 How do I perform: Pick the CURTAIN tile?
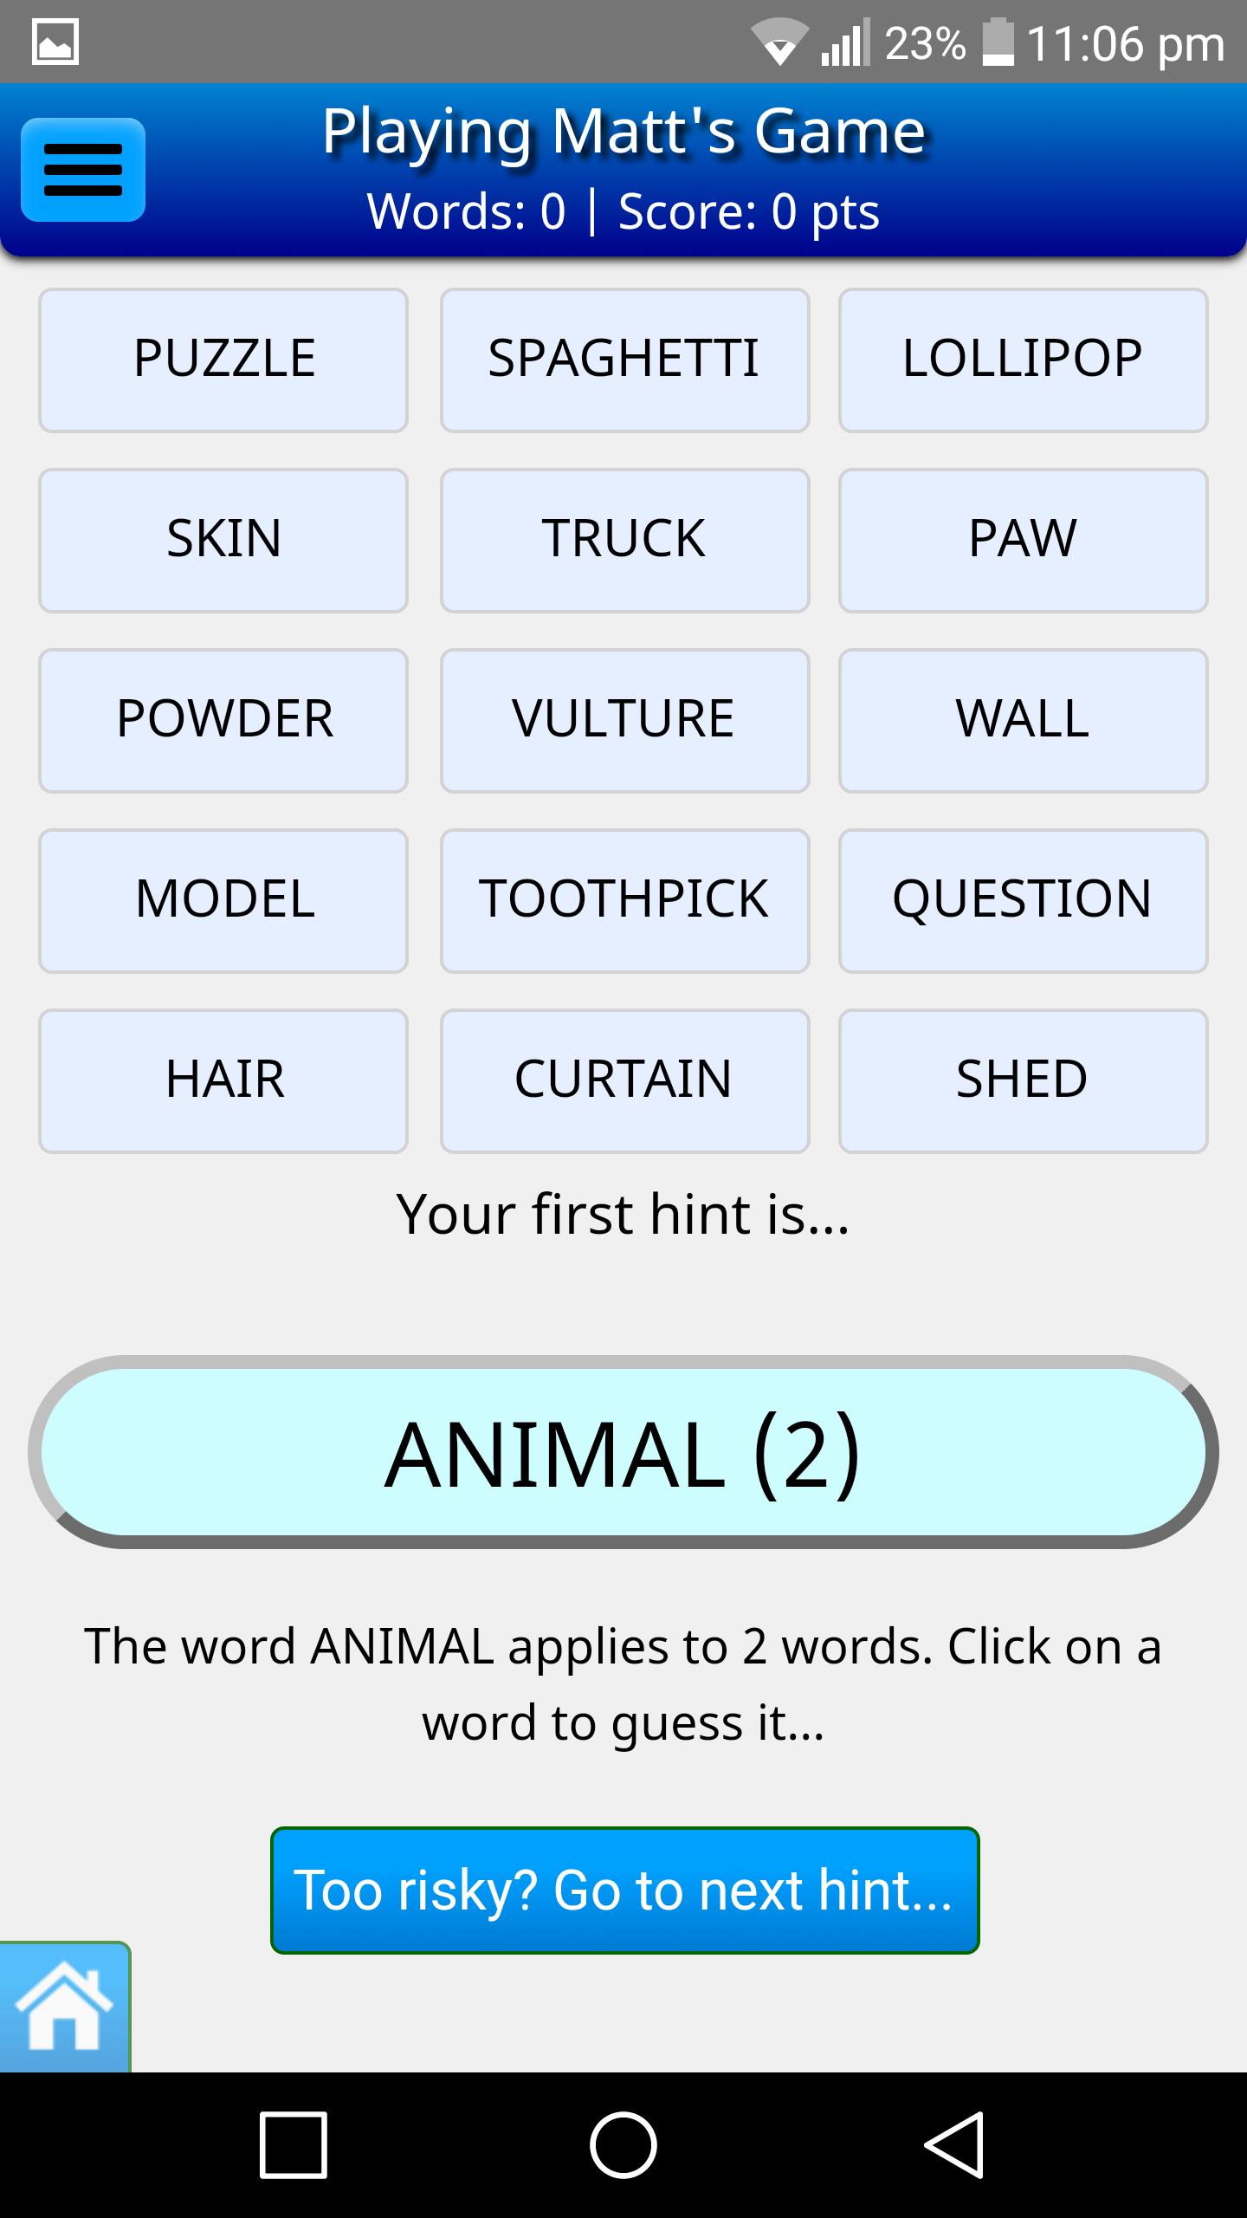tap(624, 1080)
